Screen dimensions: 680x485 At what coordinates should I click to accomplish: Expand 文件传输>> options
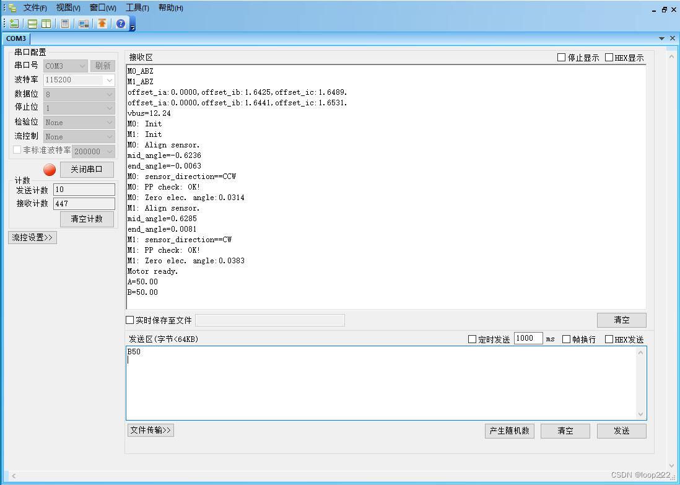(151, 430)
